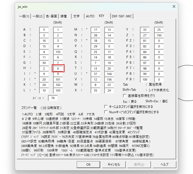Viewport: 193px width, 174px height.
Task: Click the X key command field
Action: tap(95, 90)
